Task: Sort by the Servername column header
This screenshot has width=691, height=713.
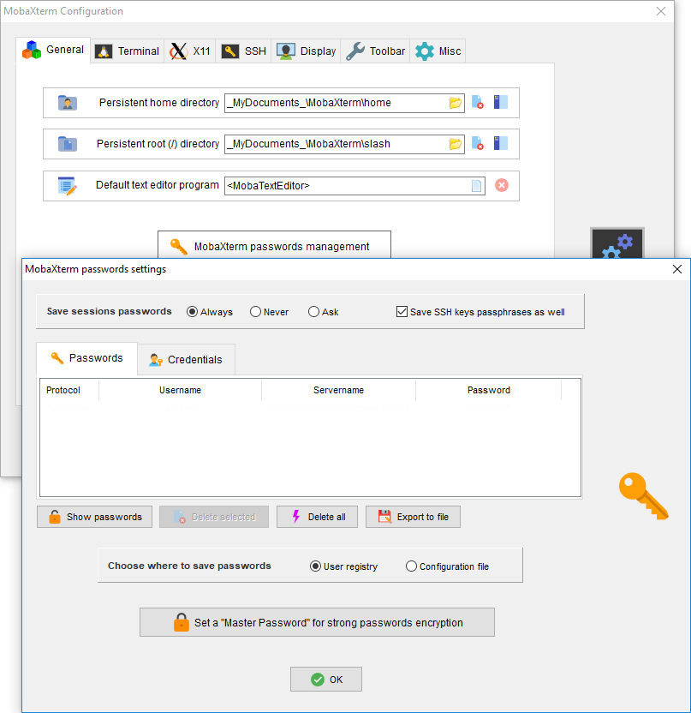Action: tap(338, 390)
